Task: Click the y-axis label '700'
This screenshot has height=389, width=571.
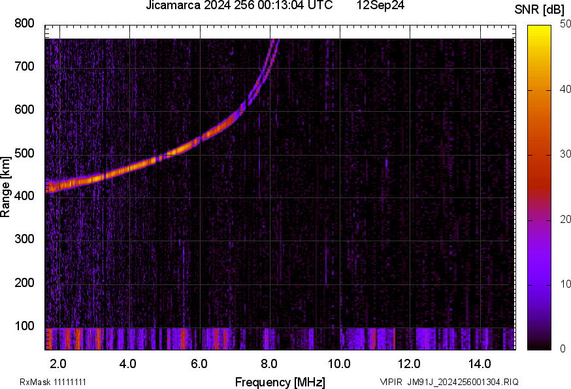Action: pyautogui.click(x=24, y=67)
